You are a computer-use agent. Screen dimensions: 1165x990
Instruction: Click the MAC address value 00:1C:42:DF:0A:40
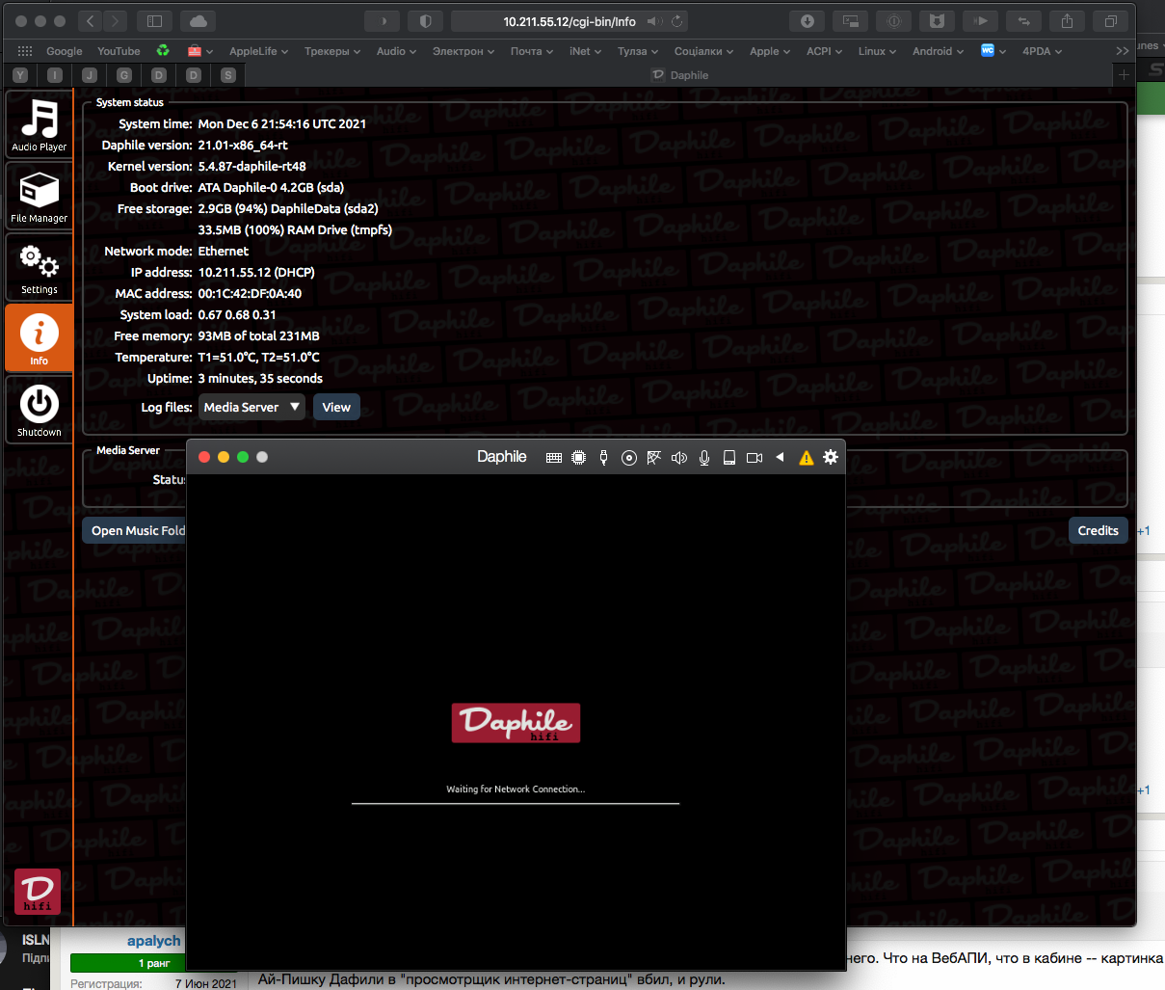coord(250,293)
